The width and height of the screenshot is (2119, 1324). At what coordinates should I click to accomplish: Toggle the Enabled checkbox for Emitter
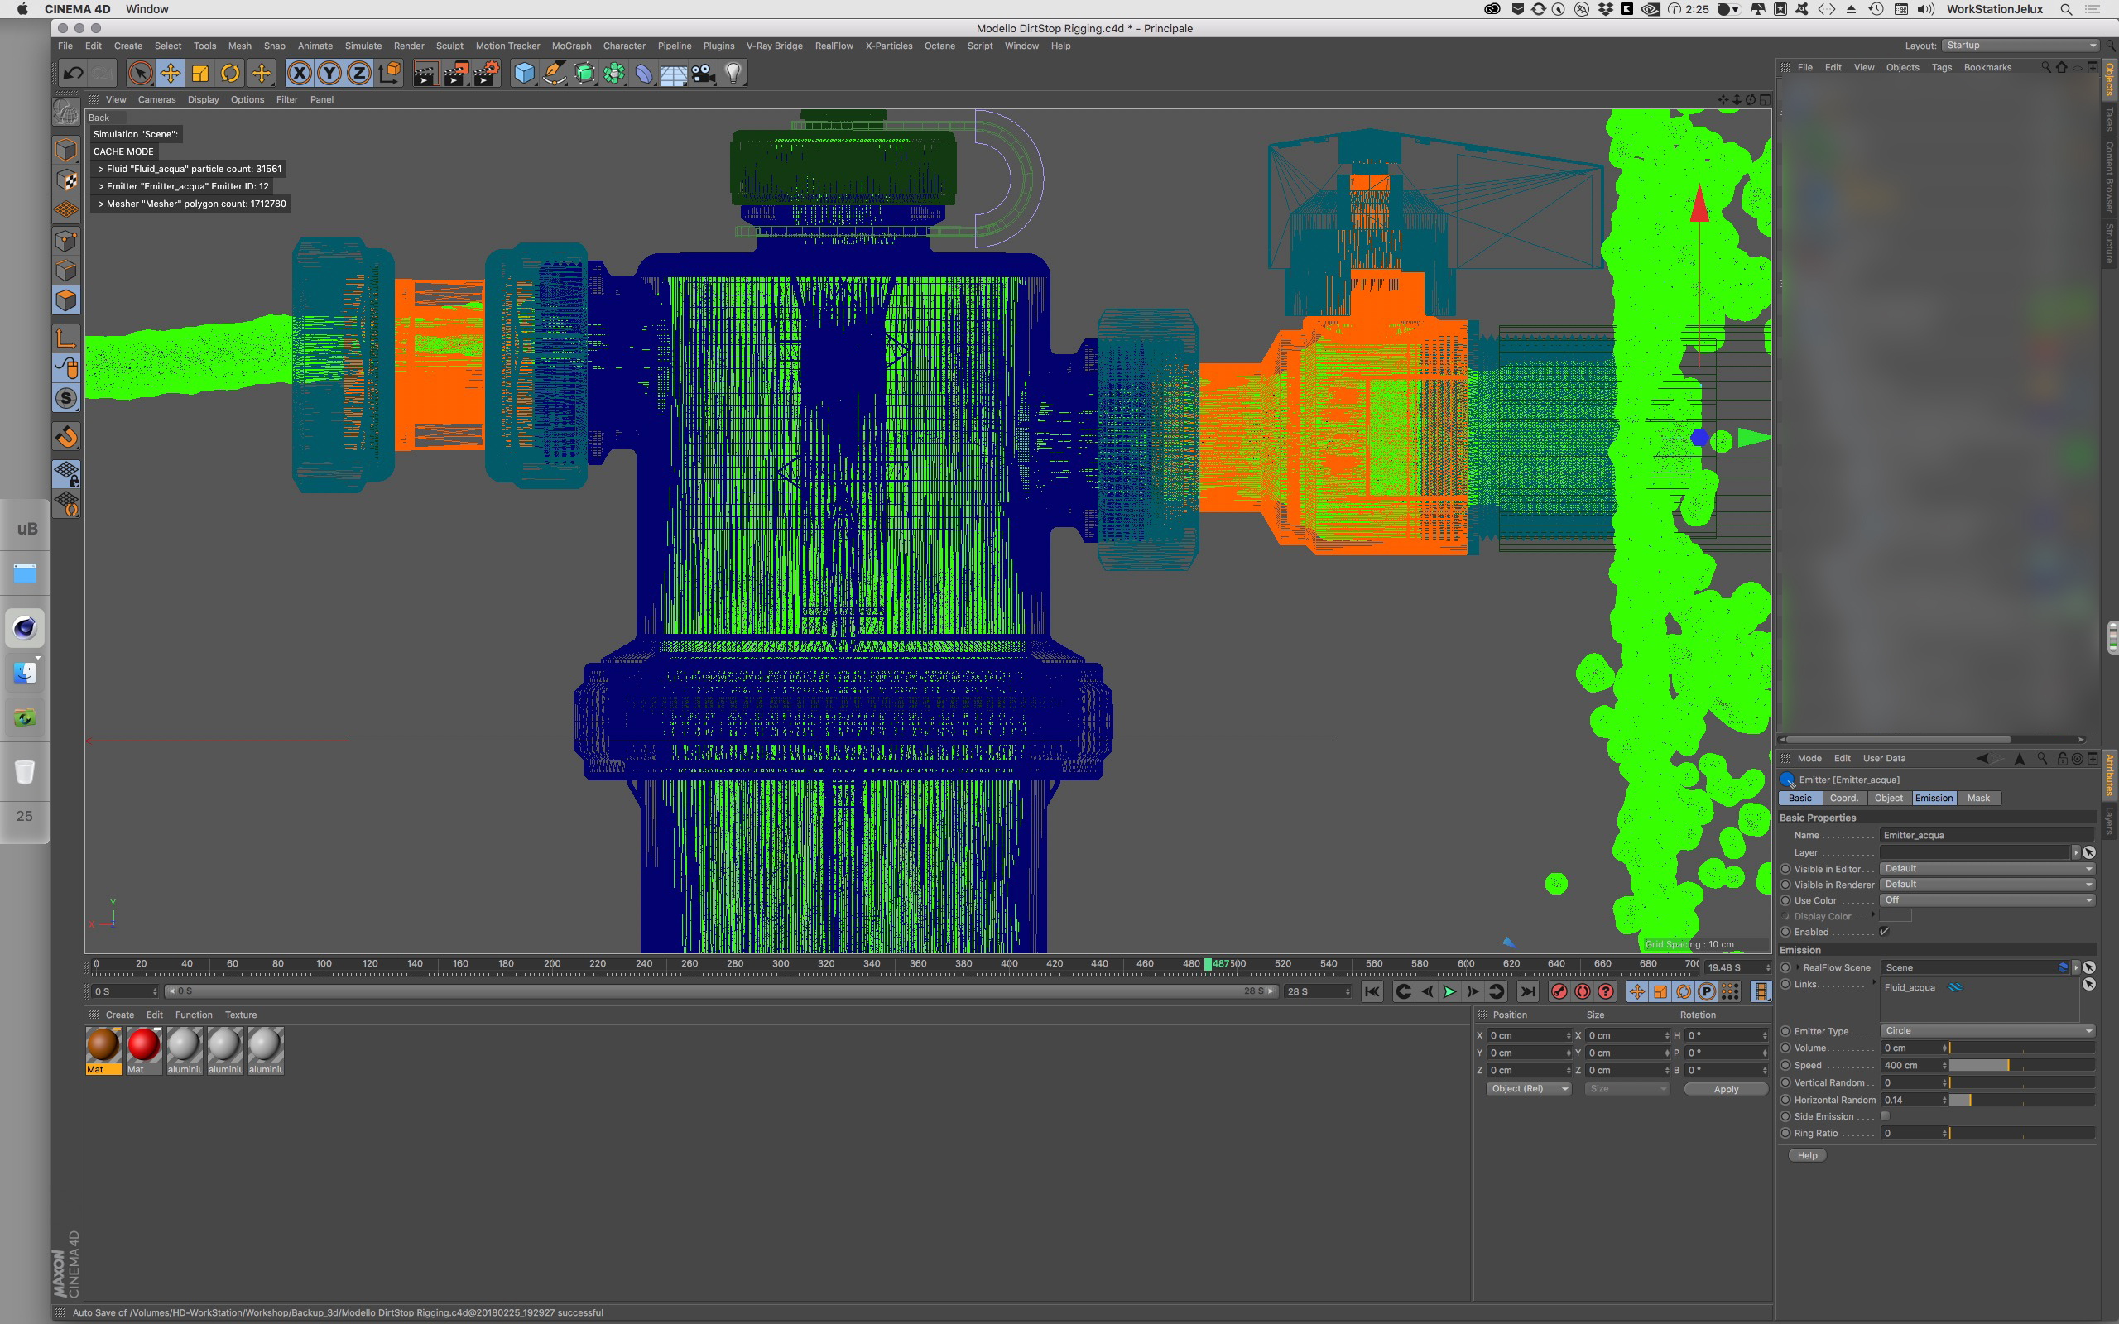[1884, 932]
